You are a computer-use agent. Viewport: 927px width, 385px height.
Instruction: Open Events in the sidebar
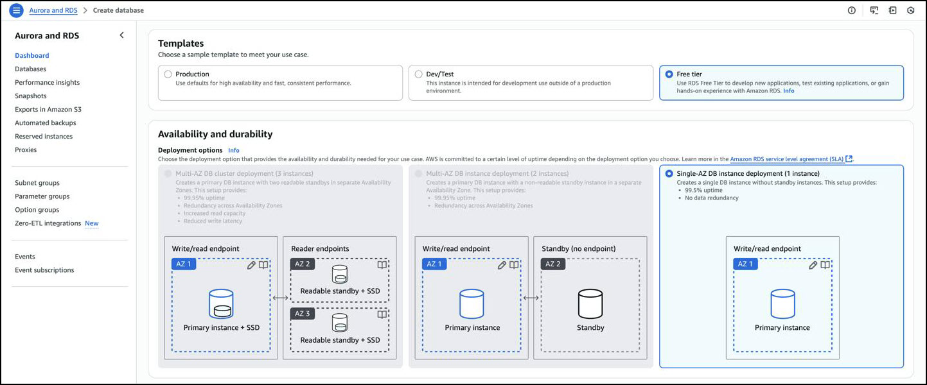(x=25, y=257)
